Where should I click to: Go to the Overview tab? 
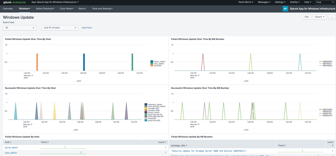click(x=8, y=9)
